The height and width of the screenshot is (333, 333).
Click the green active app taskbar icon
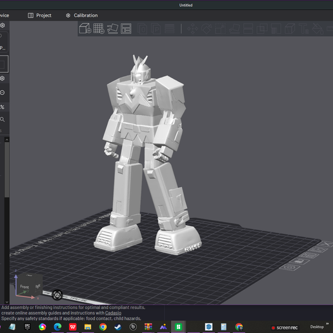click(178, 327)
